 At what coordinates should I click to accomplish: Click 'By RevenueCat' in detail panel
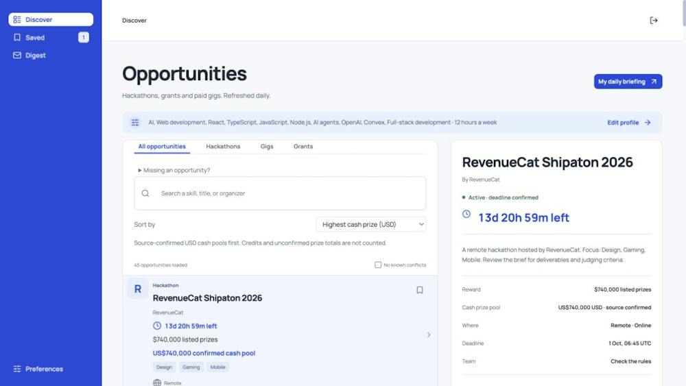(481, 180)
